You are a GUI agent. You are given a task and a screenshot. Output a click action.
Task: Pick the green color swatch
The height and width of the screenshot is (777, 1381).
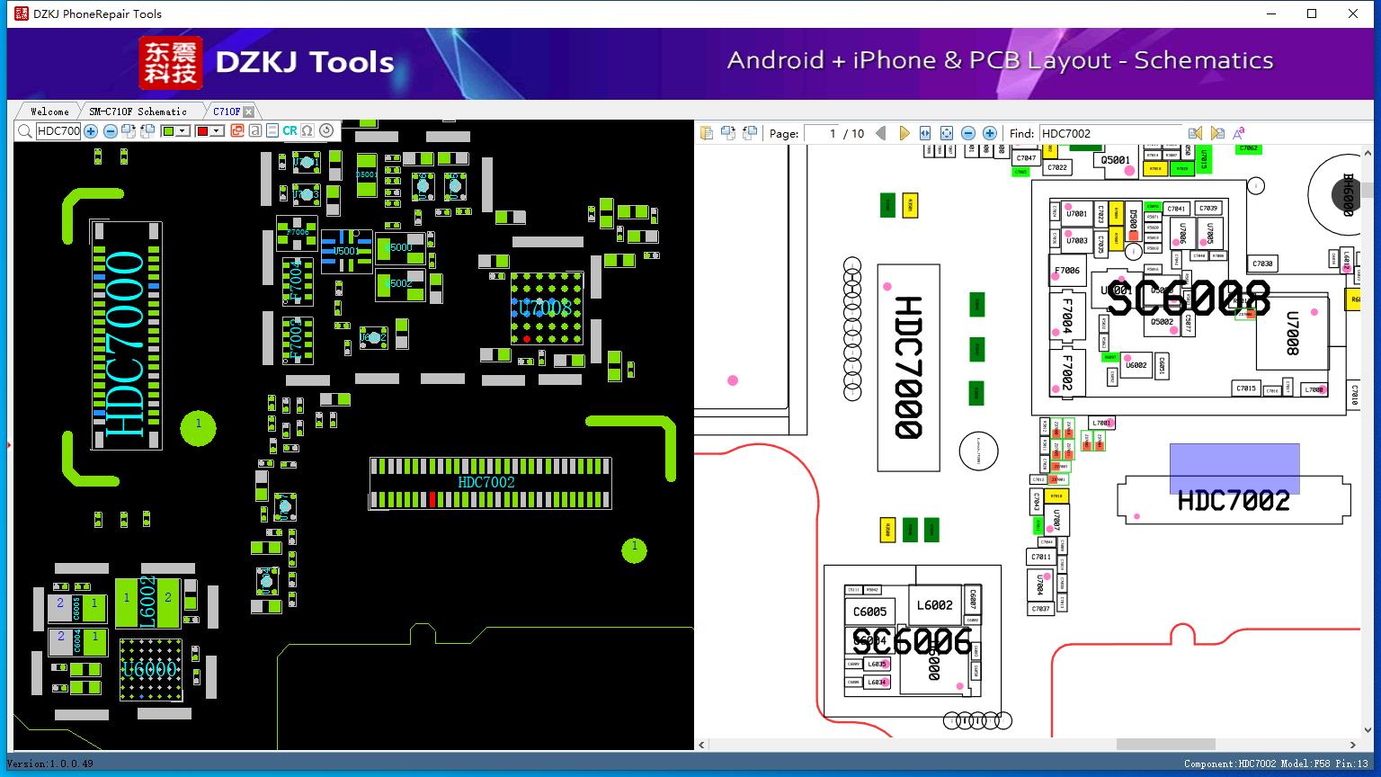[x=168, y=131]
